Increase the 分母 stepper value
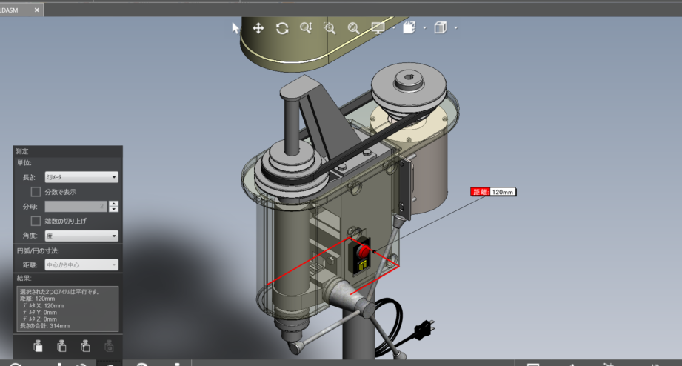 tap(113, 203)
